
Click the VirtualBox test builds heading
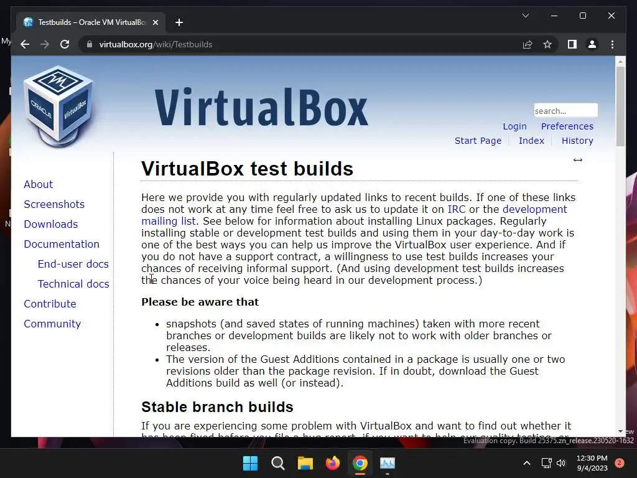pyautogui.click(x=247, y=169)
